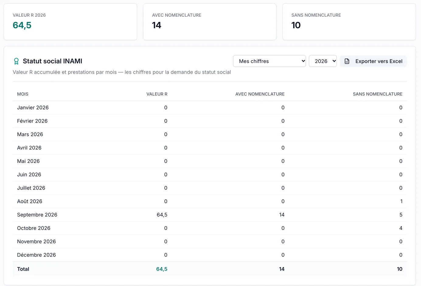The image size is (421, 286).
Task: Click the SANS NOMENCLATURE column header
Action: click(378, 94)
